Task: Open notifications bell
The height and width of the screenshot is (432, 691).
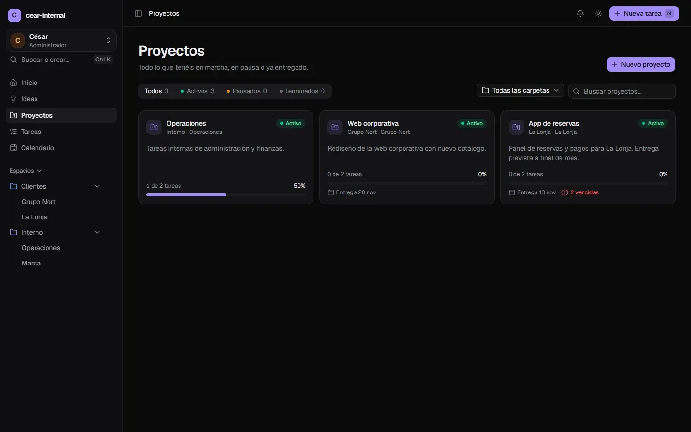Action: pyautogui.click(x=580, y=13)
